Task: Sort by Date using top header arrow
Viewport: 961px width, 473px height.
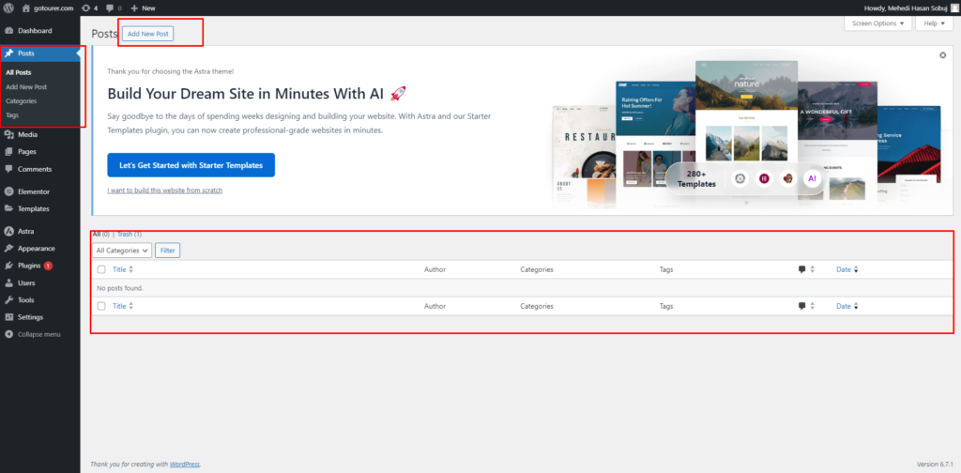Action: [856, 269]
